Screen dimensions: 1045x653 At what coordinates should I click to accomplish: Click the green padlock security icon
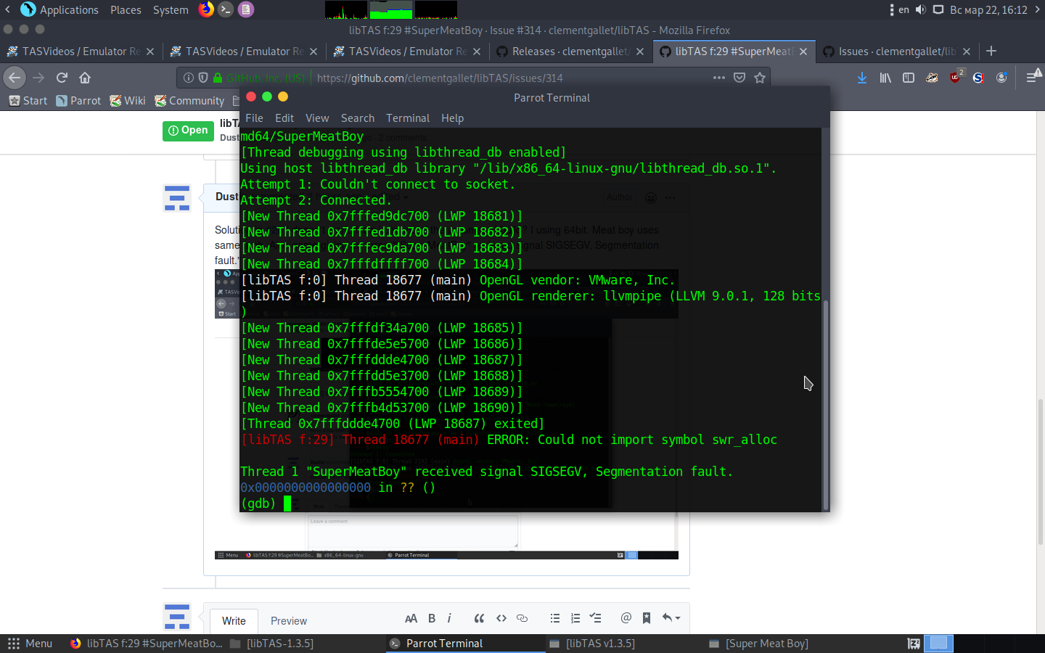click(x=218, y=78)
